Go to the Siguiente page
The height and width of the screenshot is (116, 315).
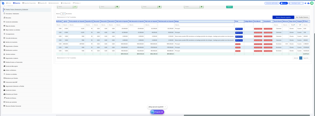pyautogui.click(x=306, y=58)
